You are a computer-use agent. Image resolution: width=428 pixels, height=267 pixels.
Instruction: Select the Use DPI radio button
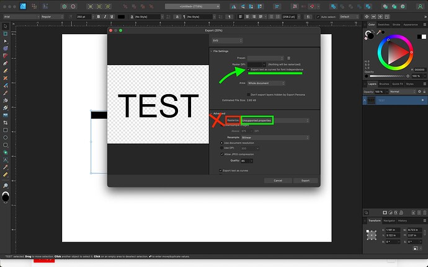[221, 148]
